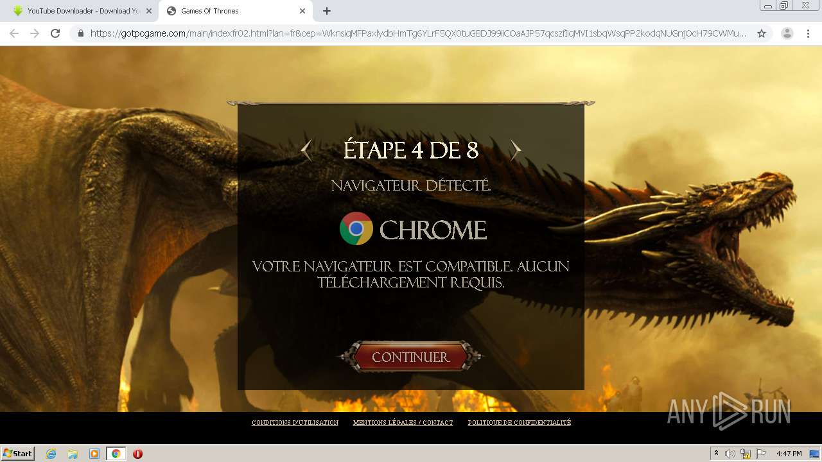Click the taskbar clock 4:47 PM

pos(789,454)
